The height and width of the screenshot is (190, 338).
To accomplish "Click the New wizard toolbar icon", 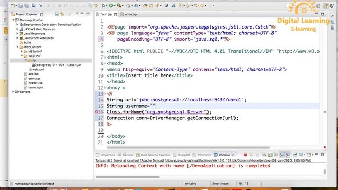I will (x=13, y=6).
